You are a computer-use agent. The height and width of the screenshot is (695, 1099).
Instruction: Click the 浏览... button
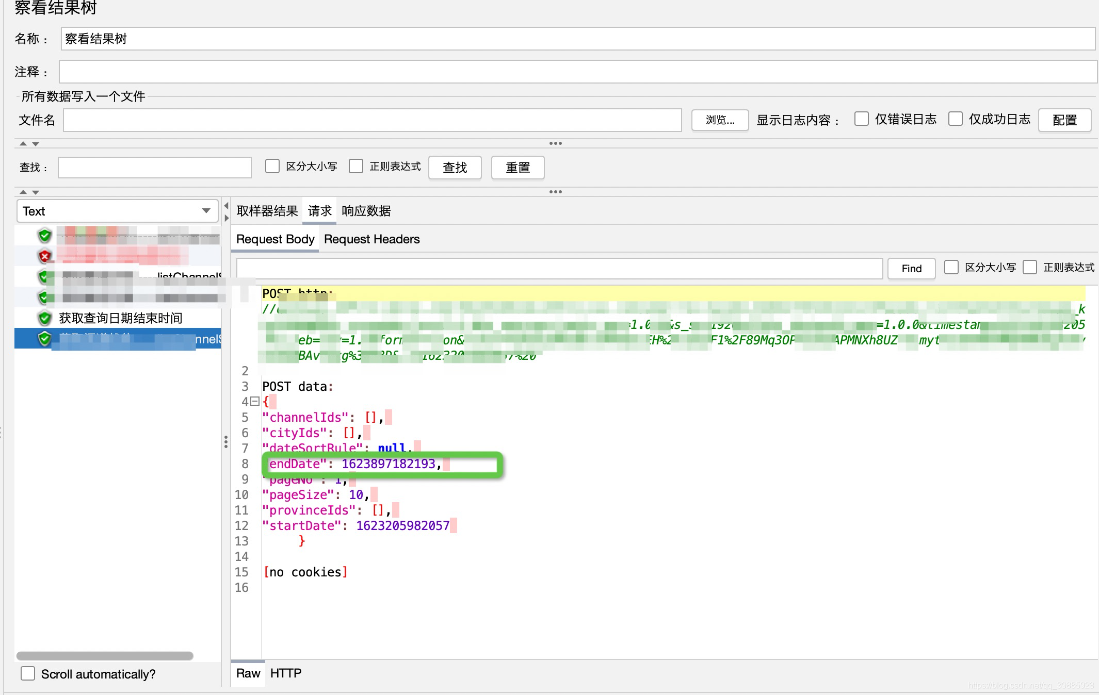(719, 120)
